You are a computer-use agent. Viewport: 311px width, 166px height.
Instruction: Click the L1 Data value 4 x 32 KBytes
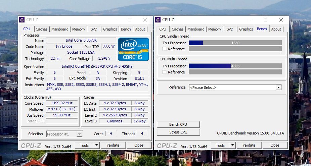click(115, 103)
